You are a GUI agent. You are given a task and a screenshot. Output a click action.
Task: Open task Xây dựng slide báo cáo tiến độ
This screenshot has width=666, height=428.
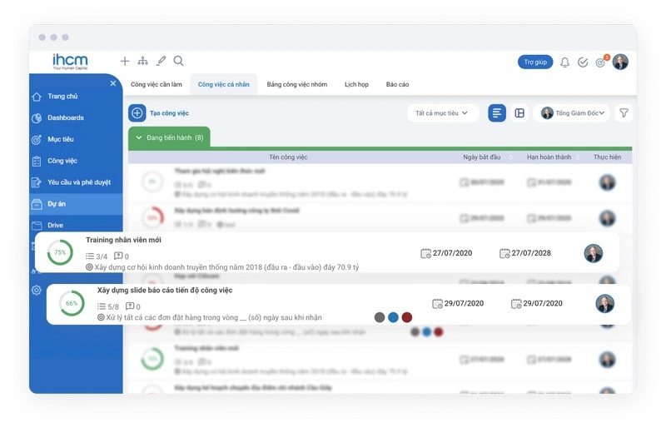tap(165, 291)
